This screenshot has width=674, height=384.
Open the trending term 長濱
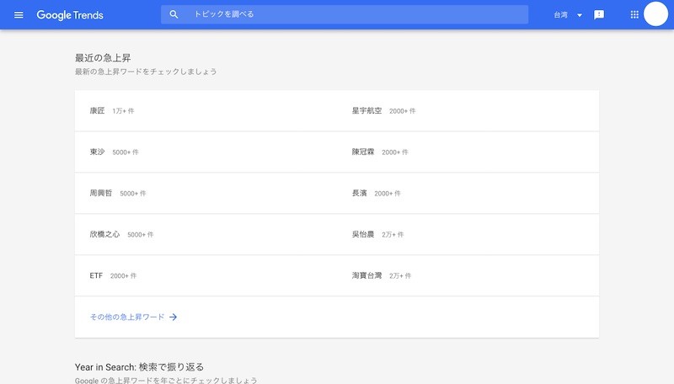click(360, 194)
